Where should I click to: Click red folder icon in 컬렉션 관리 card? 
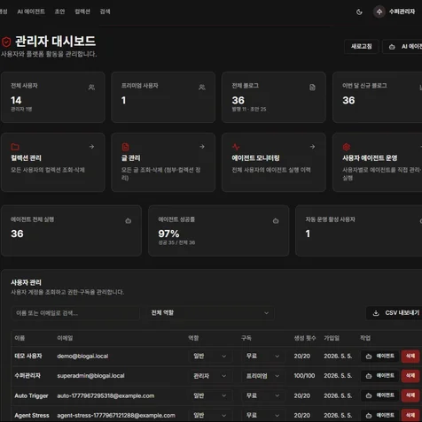(x=15, y=147)
